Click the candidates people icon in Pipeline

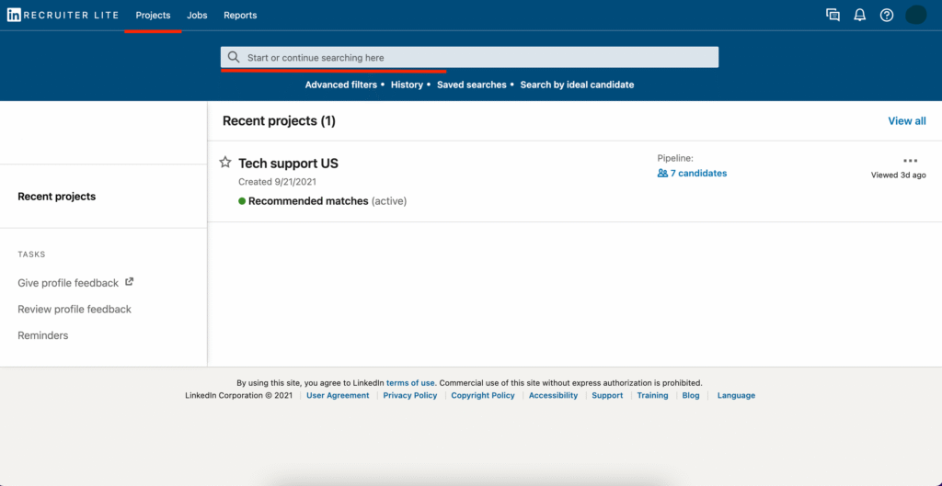(662, 174)
